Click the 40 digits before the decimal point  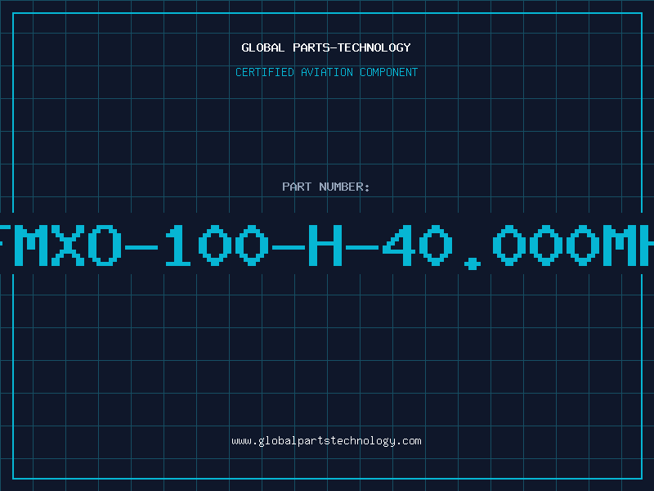[417, 245]
